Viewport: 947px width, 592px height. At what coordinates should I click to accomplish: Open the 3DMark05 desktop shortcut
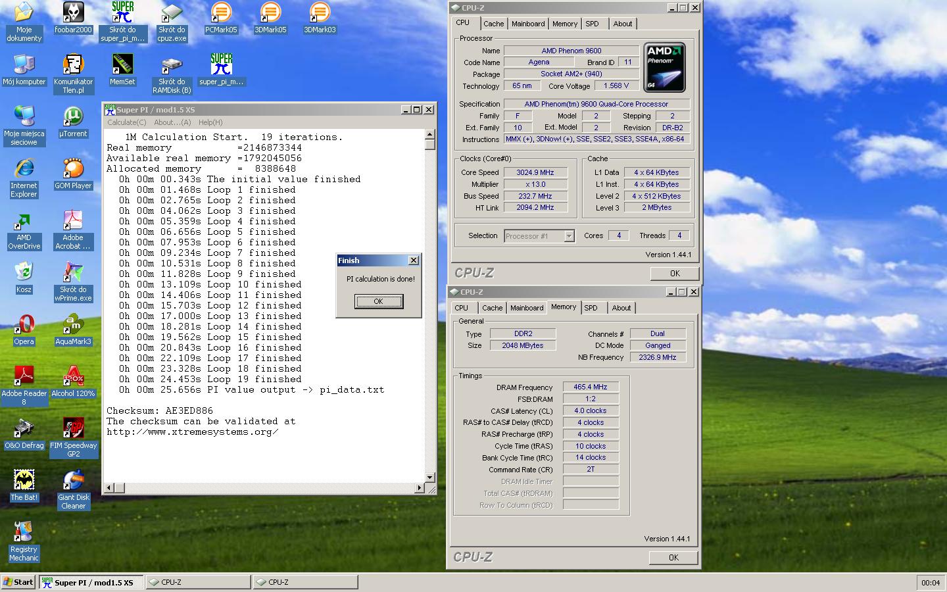(x=270, y=18)
